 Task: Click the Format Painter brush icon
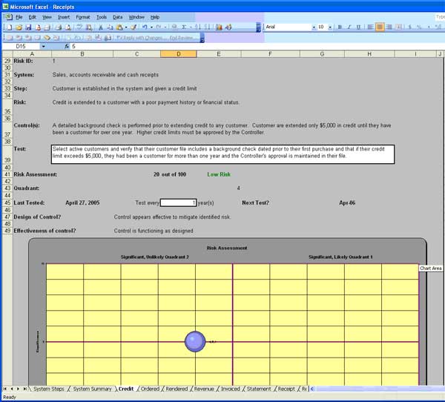133,27
